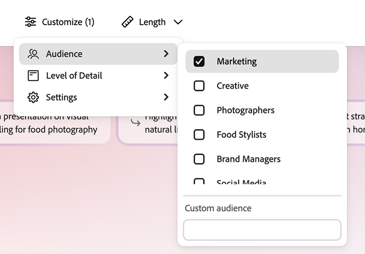365x254 pixels.
Task: Check the Social Media checkbox
Action: click(x=199, y=181)
